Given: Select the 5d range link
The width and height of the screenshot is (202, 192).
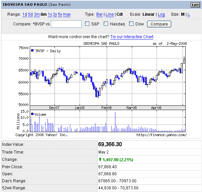Looking at the screenshot, I should 30,14.
